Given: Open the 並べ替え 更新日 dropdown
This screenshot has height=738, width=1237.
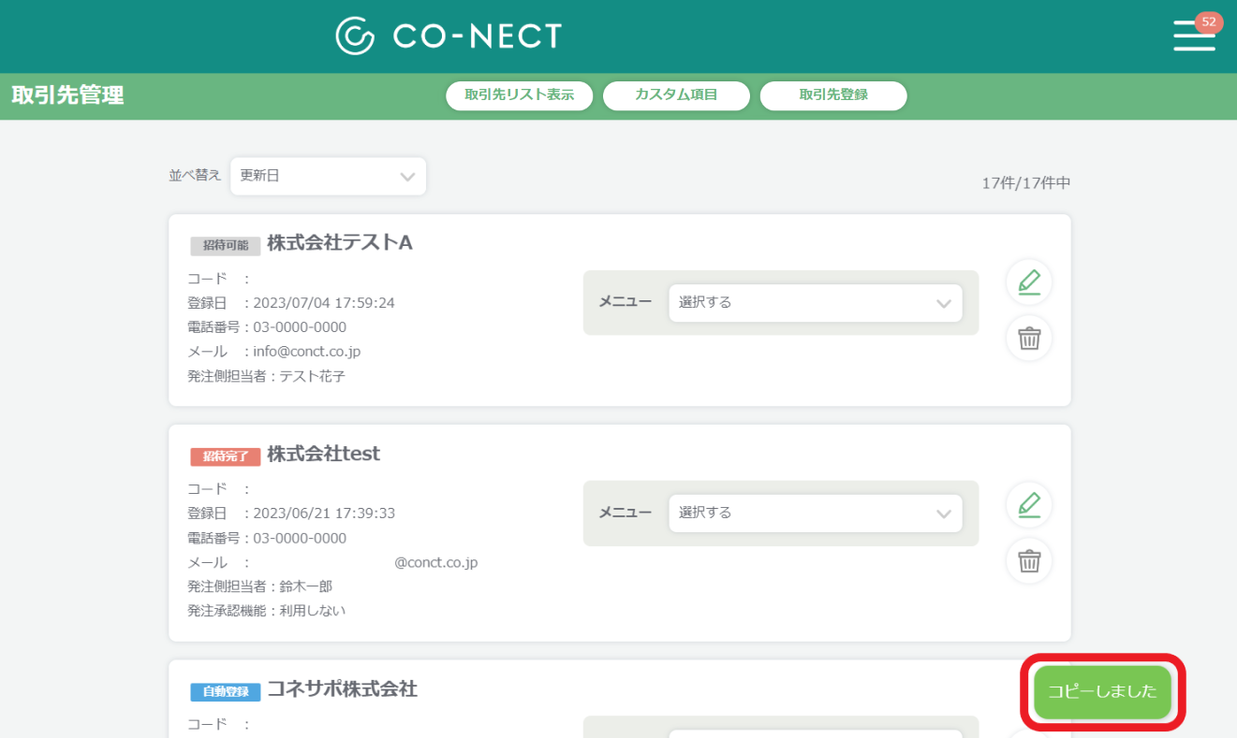Looking at the screenshot, I should (328, 176).
